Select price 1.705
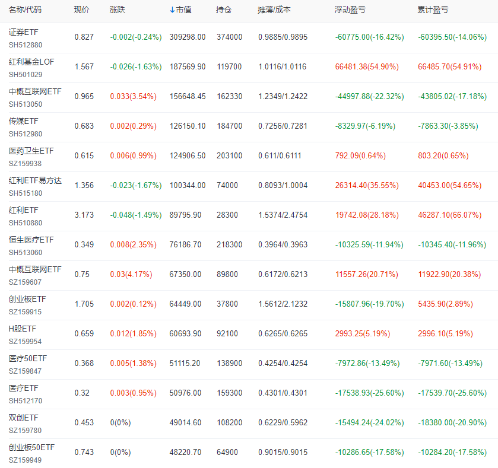498x468 pixels. 84,304
